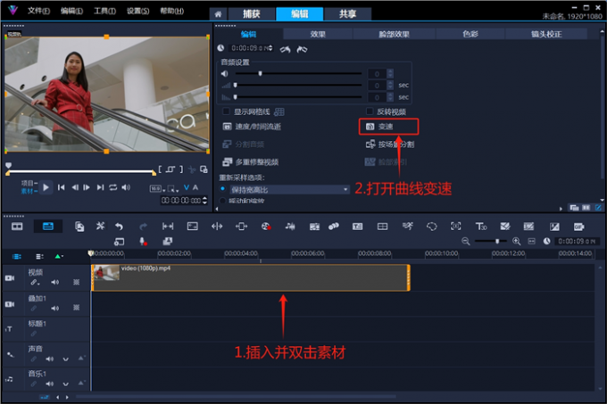Jump to the start of the preview
Image resolution: width=607 pixels, height=404 pixels.
[x=62, y=187]
